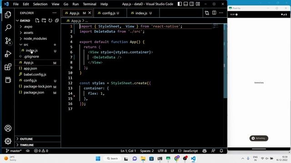The image size is (291, 163).
Task: Open the Edit menu
Action: click(26, 4)
